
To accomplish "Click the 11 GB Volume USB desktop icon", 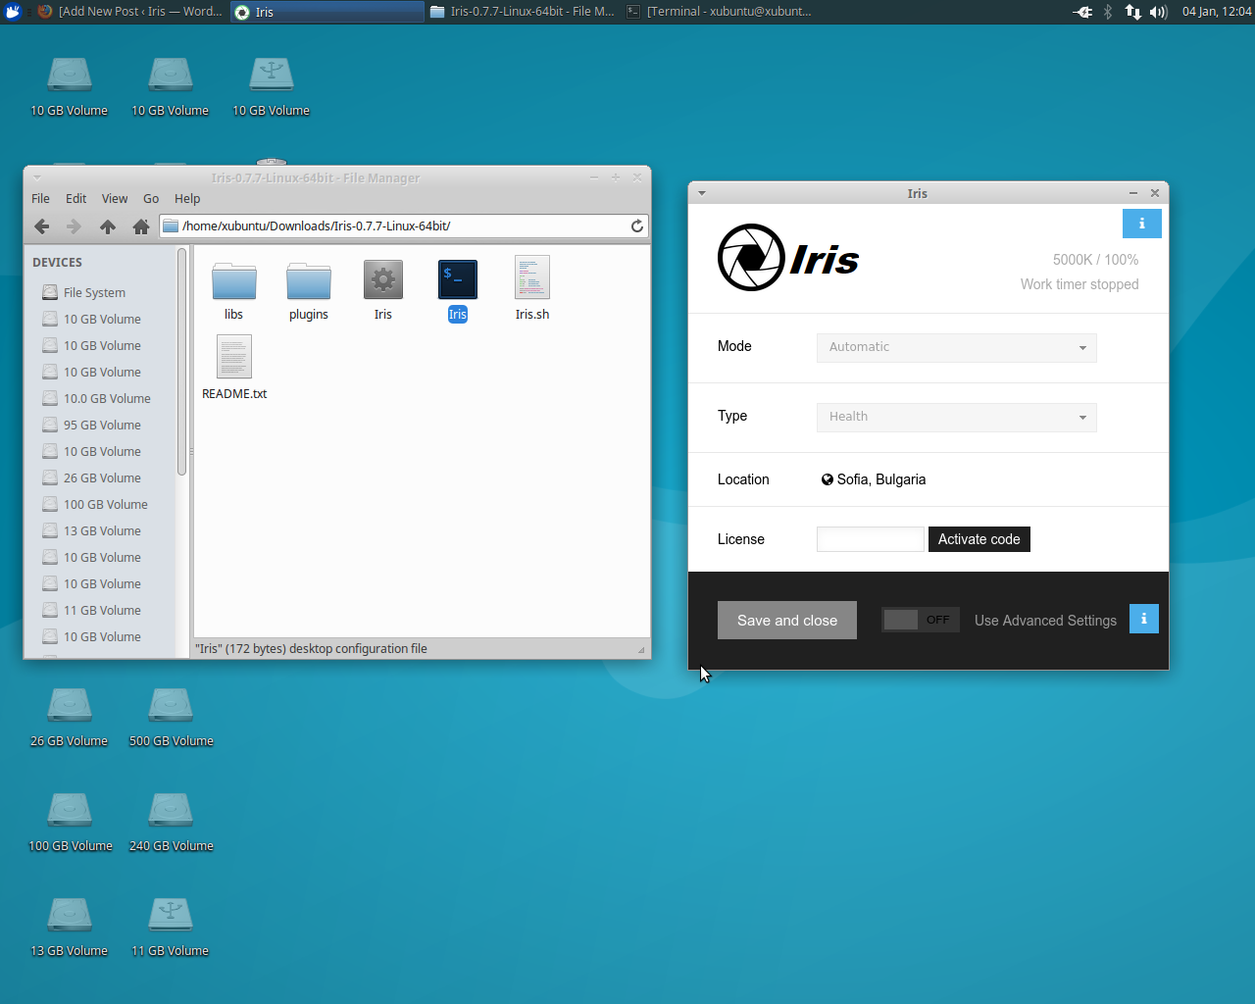I will [171, 927].
